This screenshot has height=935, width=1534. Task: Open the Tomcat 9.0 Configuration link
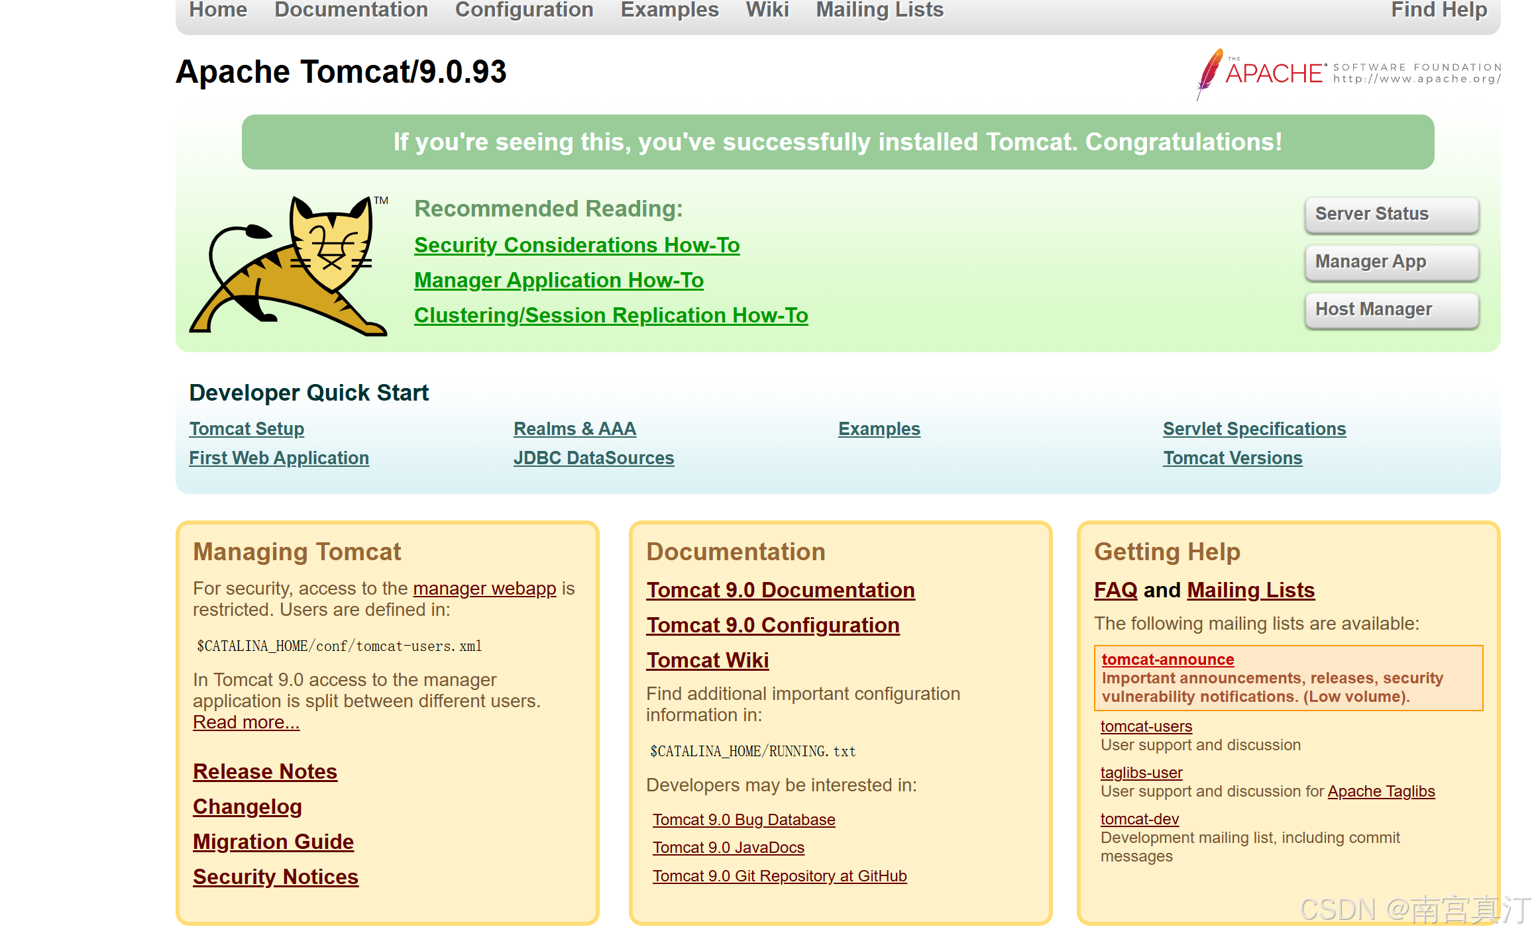pos(773,625)
